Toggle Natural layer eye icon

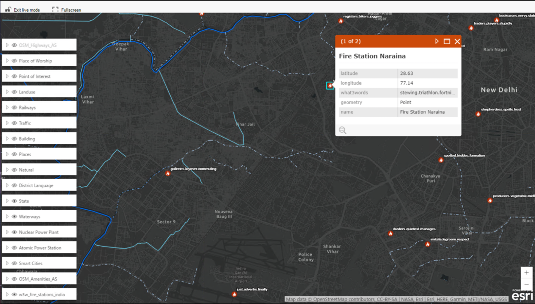[14, 170]
